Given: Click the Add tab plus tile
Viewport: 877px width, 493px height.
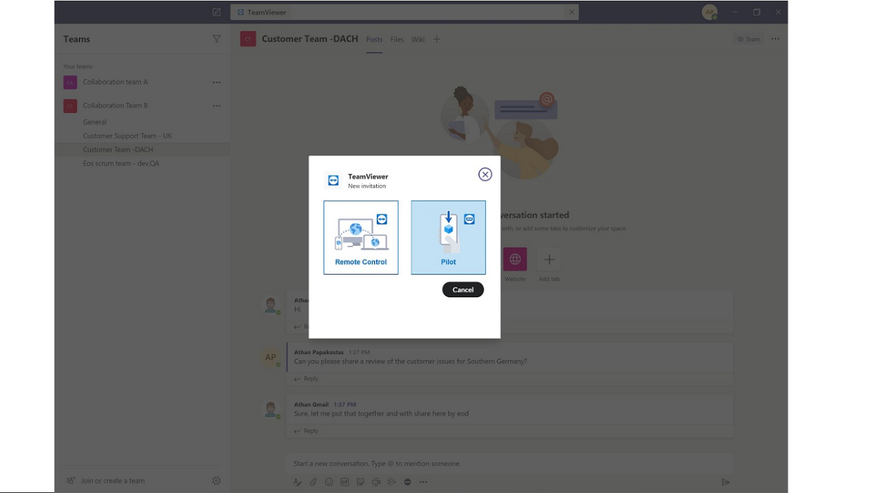Looking at the screenshot, I should point(549,260).
